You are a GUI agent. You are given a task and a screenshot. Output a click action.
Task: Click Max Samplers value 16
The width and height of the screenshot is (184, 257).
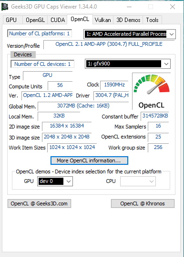[x=158, y=126]
